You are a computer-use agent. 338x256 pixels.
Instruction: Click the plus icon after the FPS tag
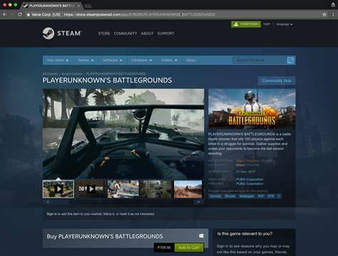(279, 196)
